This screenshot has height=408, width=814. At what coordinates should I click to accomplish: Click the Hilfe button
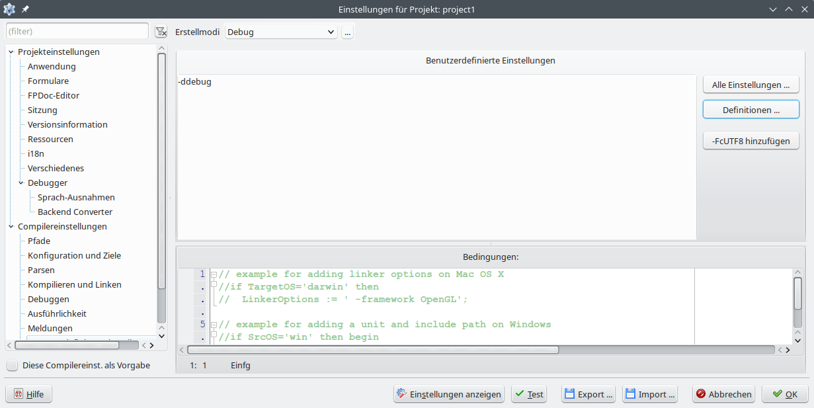pos(29,394)
